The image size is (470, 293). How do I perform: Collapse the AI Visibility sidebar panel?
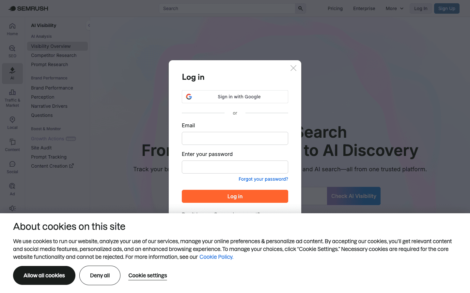click(88, 25)
